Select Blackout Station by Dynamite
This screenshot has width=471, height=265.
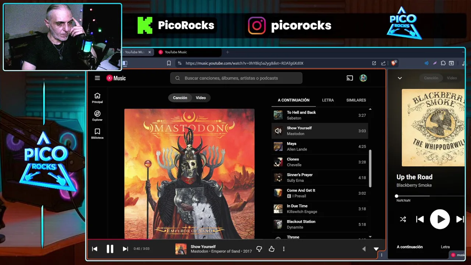(320, 225)
